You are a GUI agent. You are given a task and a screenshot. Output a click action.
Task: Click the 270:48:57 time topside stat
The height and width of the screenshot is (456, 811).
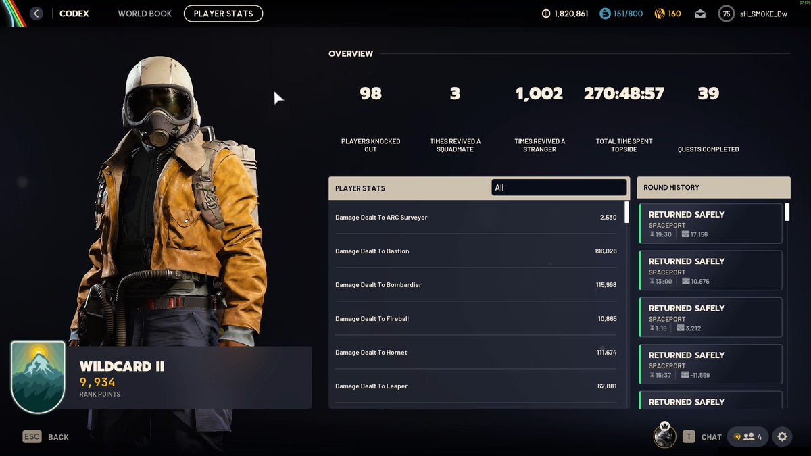point(624,93)
